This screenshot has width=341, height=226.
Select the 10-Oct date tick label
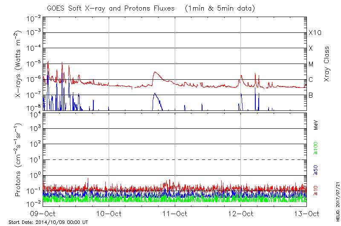[x=109, y=214]
